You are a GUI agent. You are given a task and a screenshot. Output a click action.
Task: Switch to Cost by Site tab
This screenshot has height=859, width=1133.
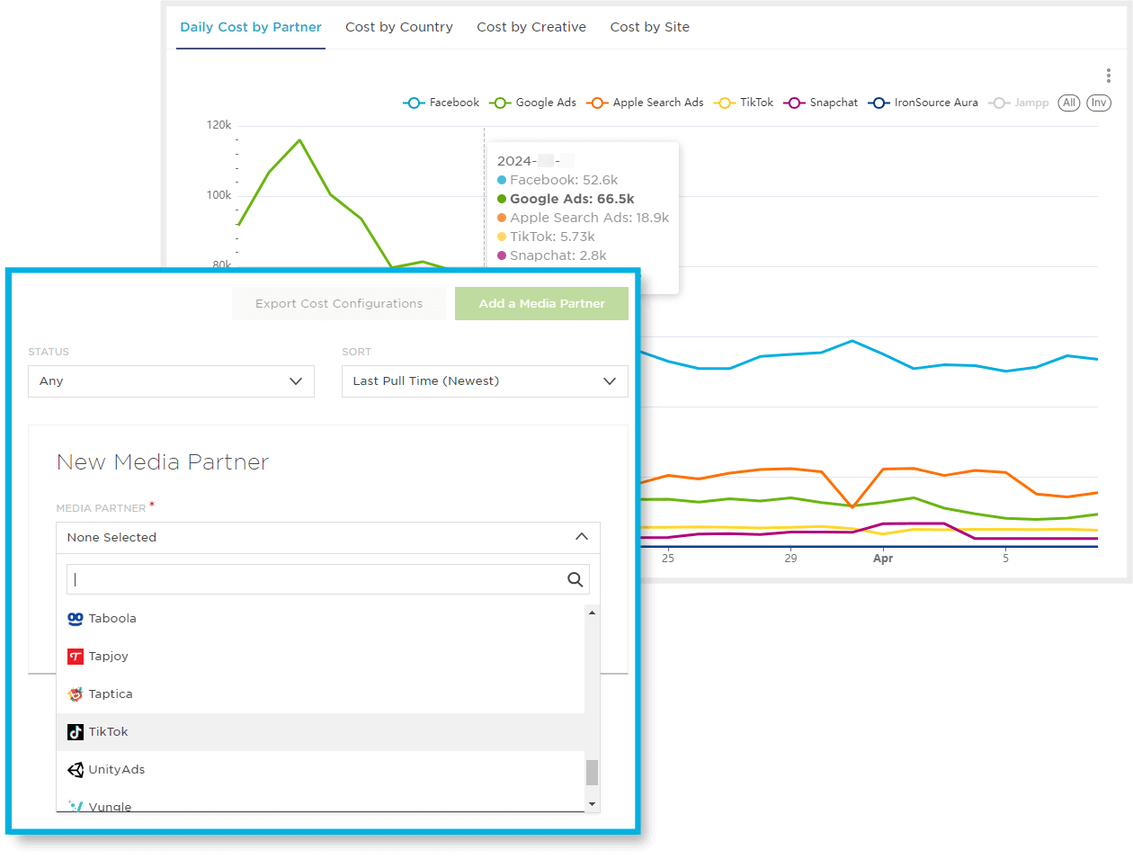click(650, 27)
